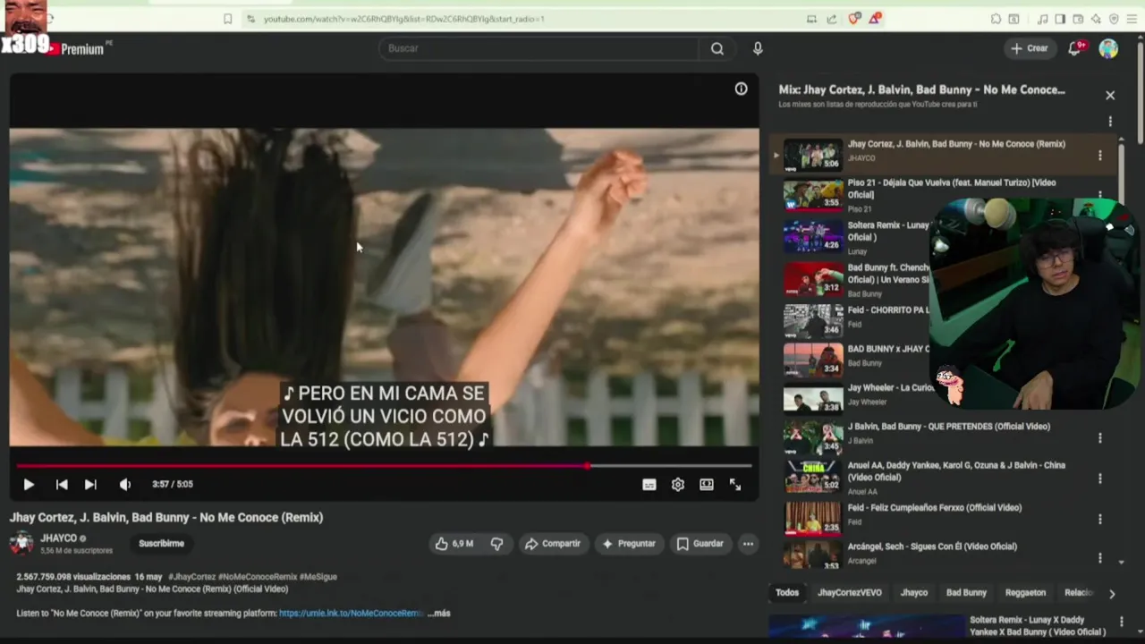Open Mix playlist options menu

[x=1110, y=121]
